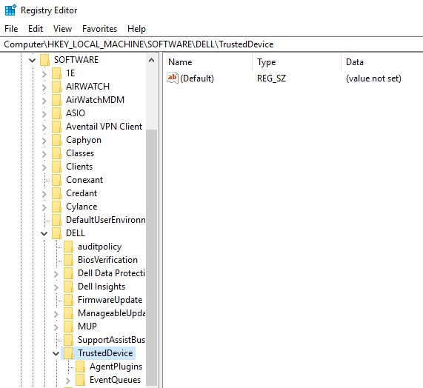Open the Help menu

tap(136, 29)
